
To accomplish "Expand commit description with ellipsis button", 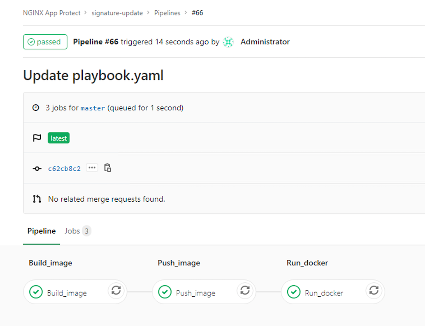I will point(92,168).
